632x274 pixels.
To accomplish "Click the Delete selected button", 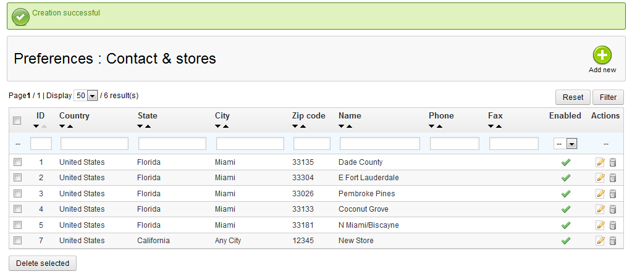I will pyautogui.click(x=43, y=263).
